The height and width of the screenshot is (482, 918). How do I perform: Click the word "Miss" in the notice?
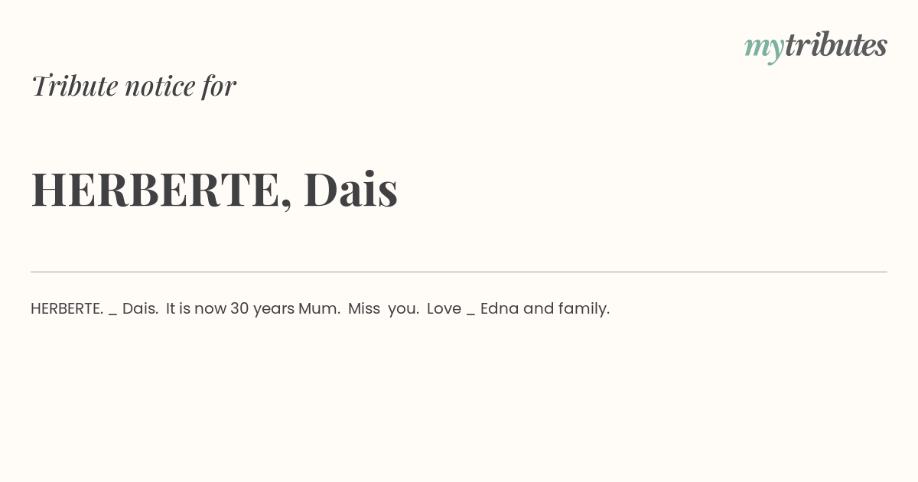point(364,308)
